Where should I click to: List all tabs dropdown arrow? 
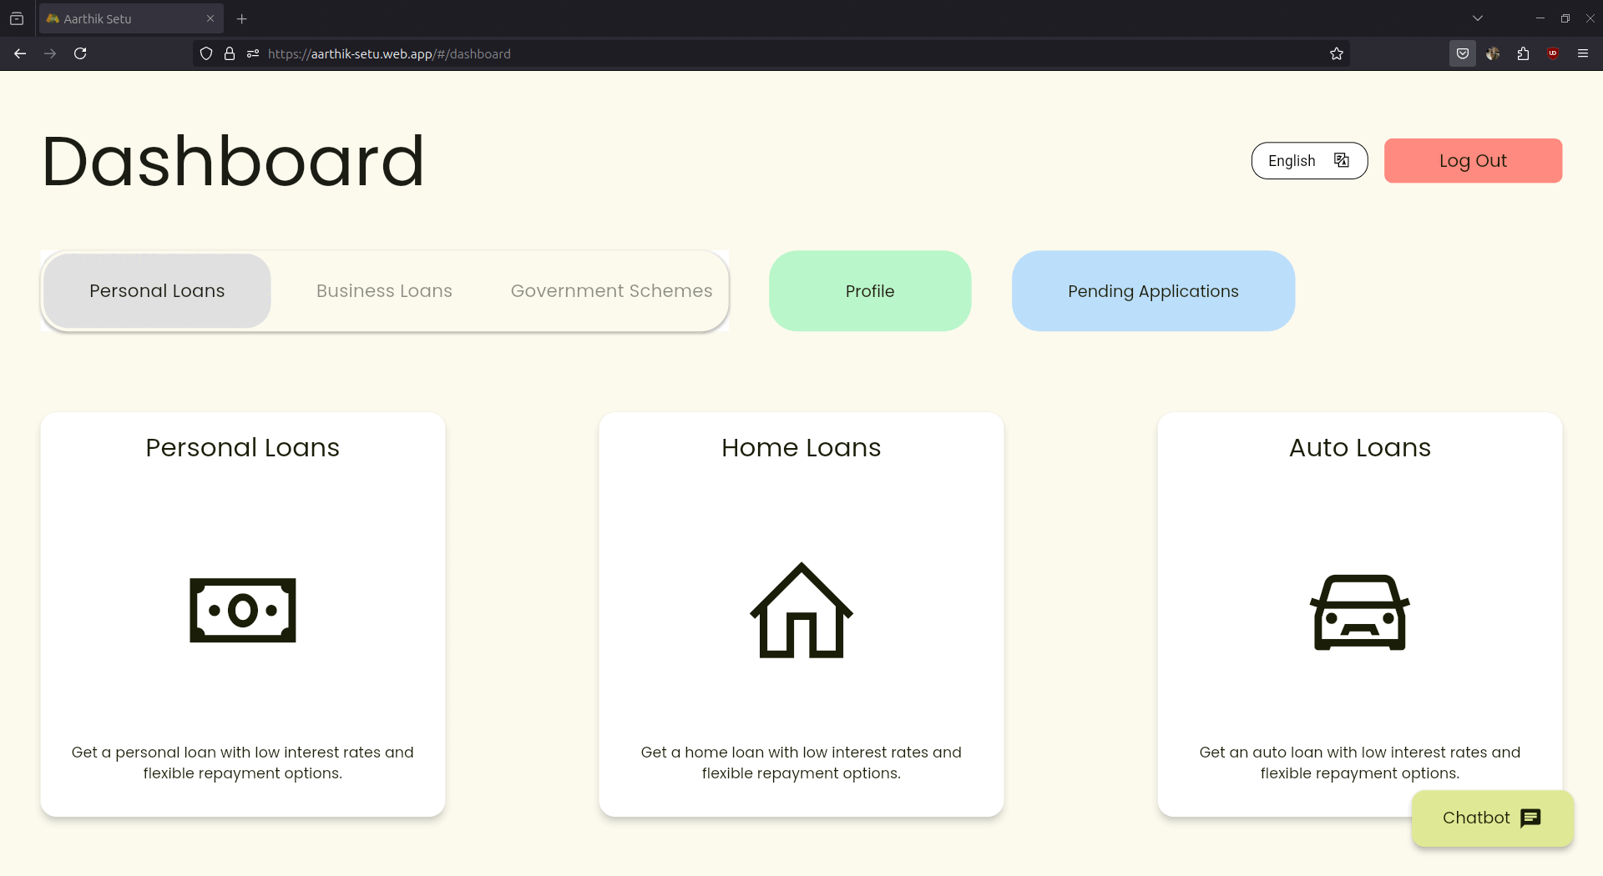pyautogui.click(x=1478, y=18)
